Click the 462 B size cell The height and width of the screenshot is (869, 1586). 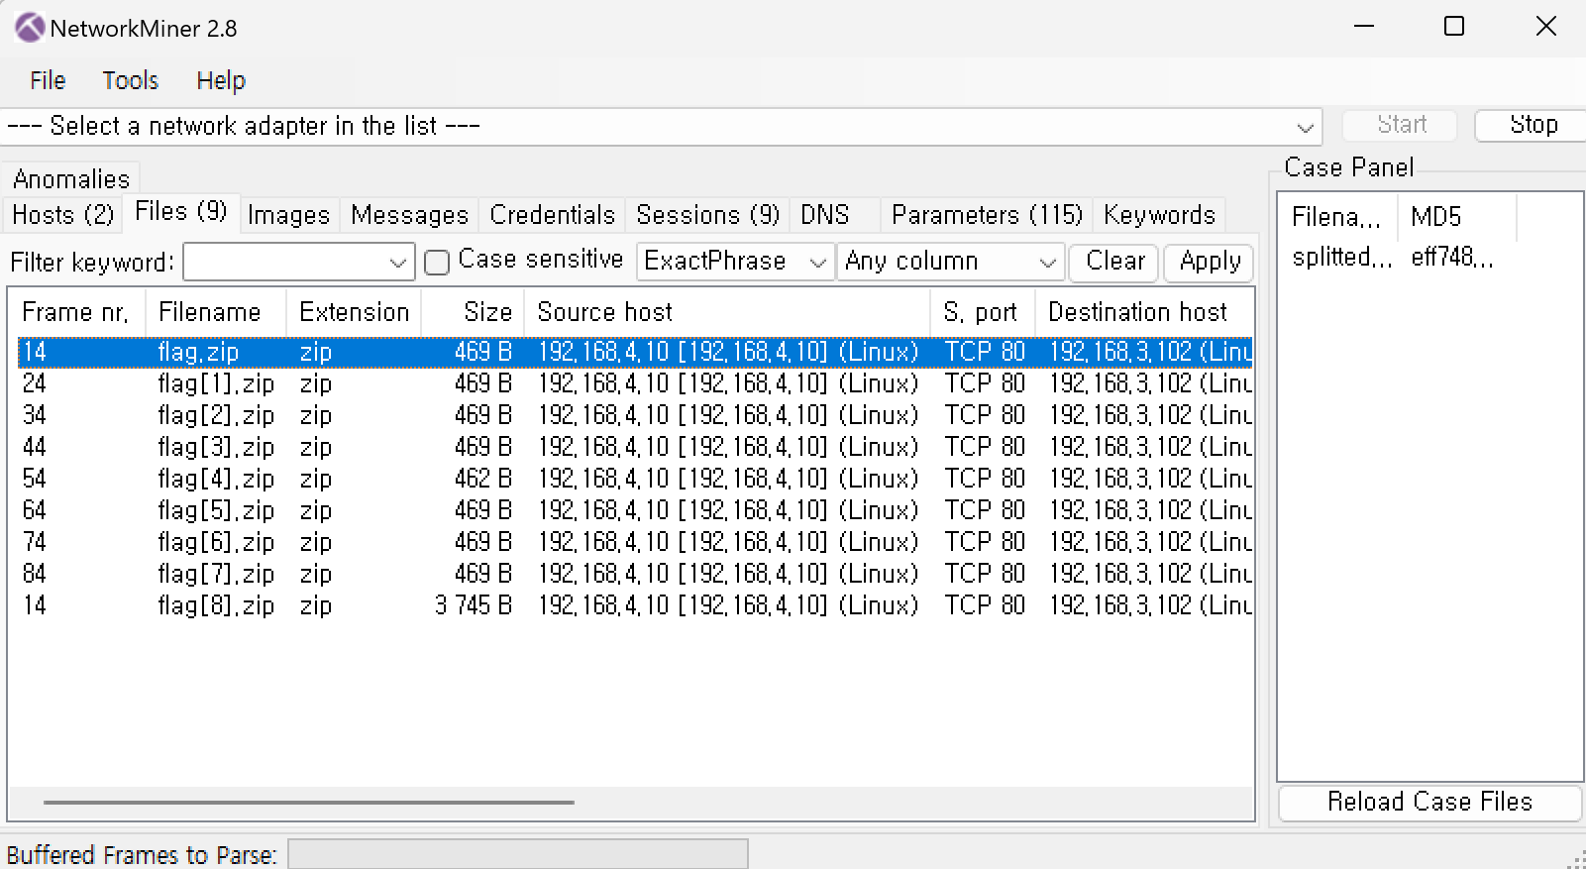pos(483,479)
